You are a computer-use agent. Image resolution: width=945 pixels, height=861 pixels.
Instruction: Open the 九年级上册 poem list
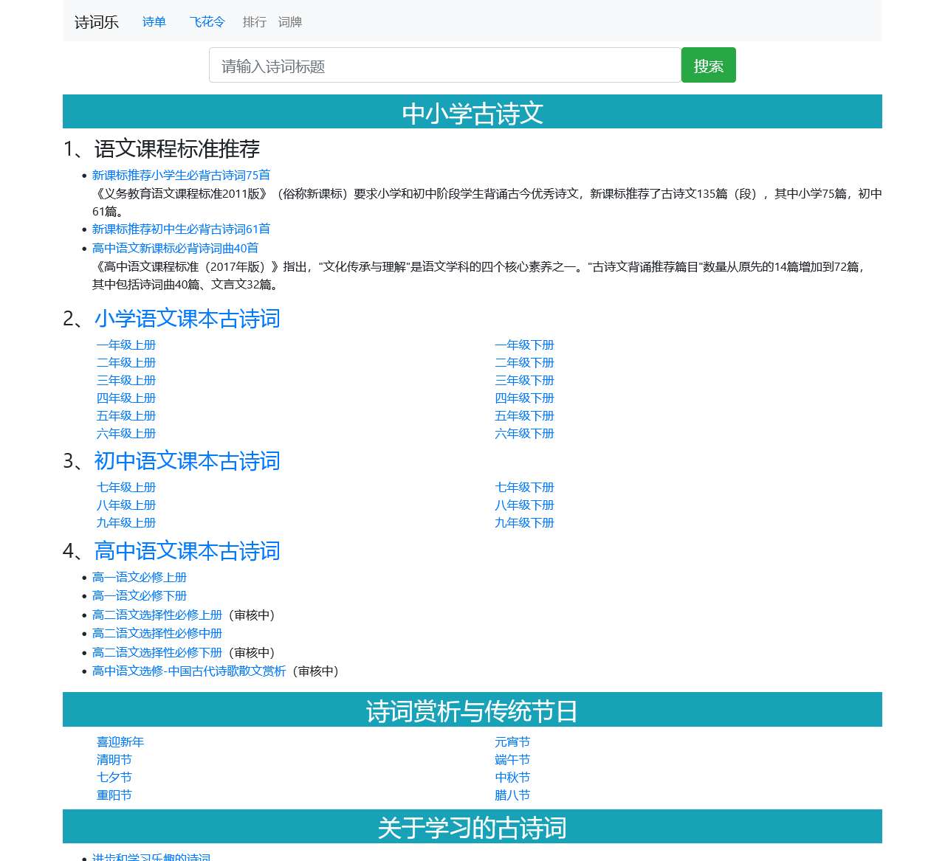point(126,522)
